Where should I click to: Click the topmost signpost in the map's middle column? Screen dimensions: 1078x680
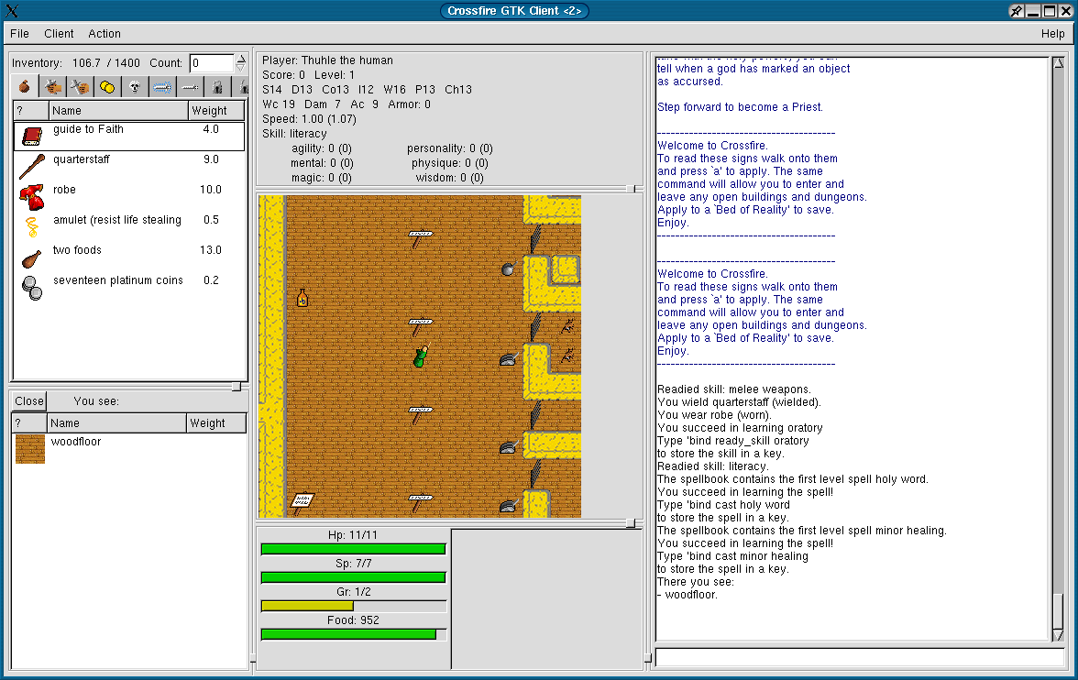pyautogui.click(x=420, y=238)
